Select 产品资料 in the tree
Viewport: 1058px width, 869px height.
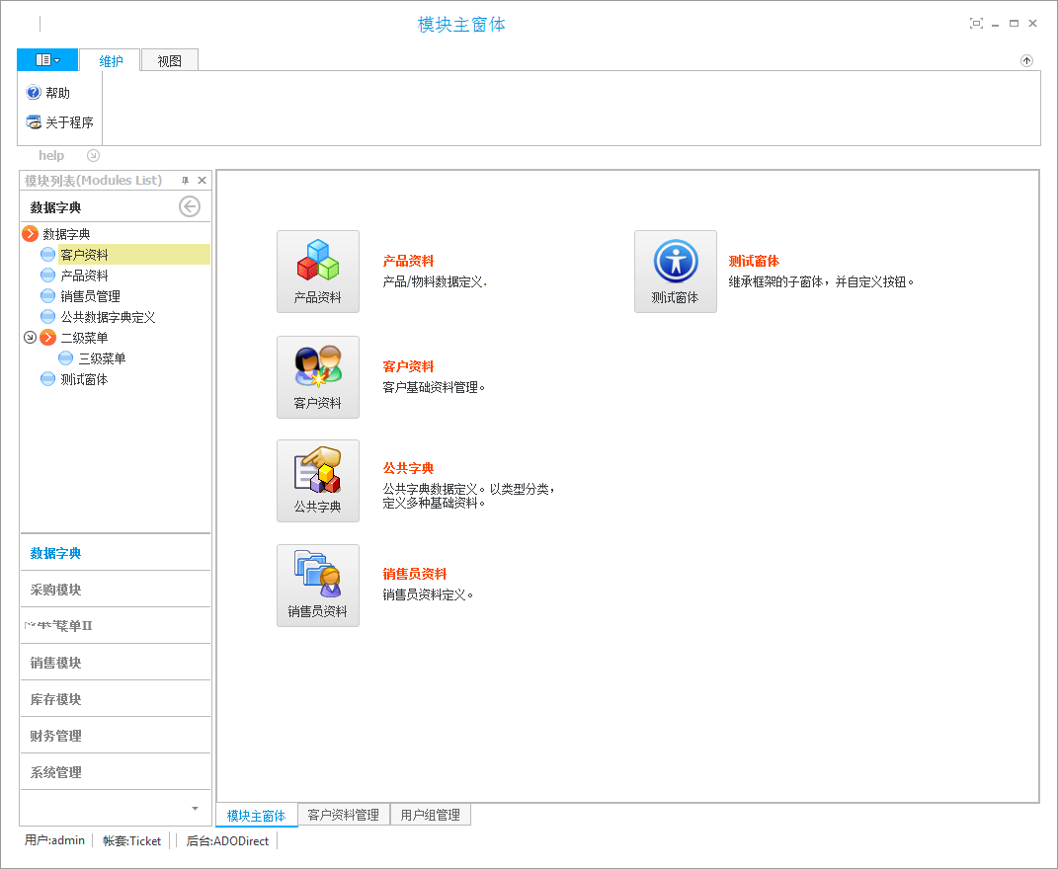coord(84,276)
